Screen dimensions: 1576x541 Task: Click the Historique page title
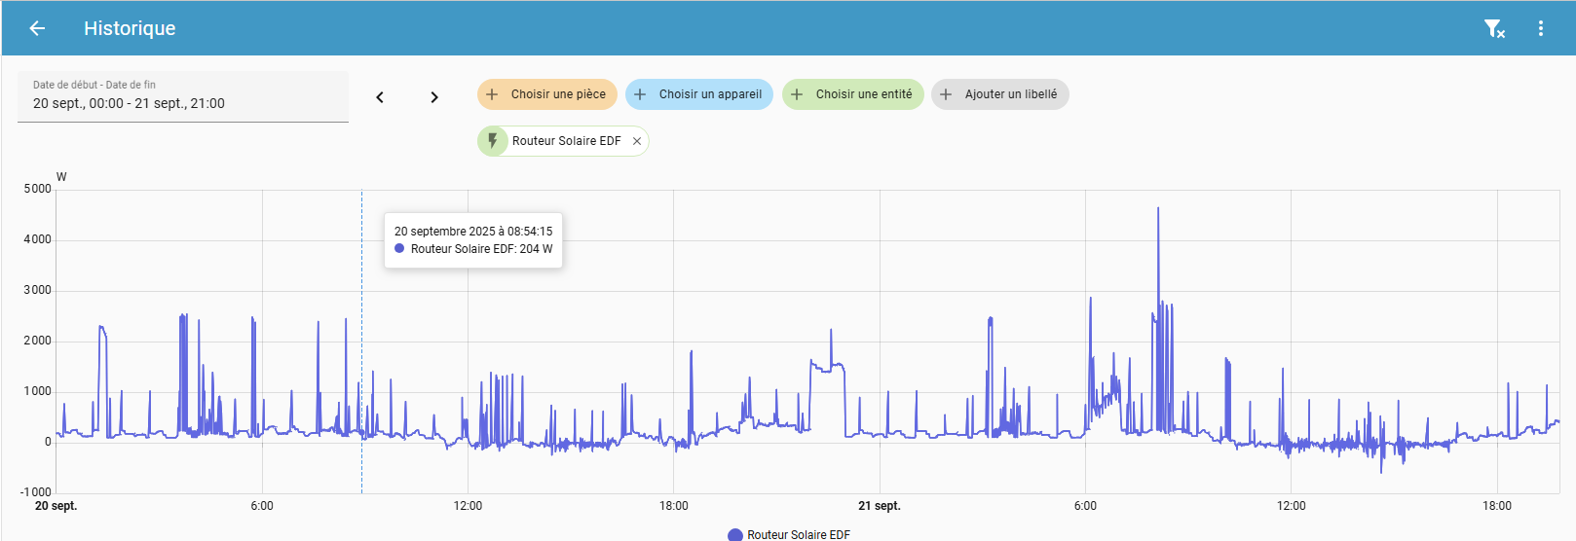(x=130, y=28)
